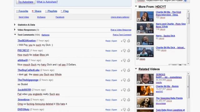
Task: Share video to MySpace
Action: coord(41,17)
